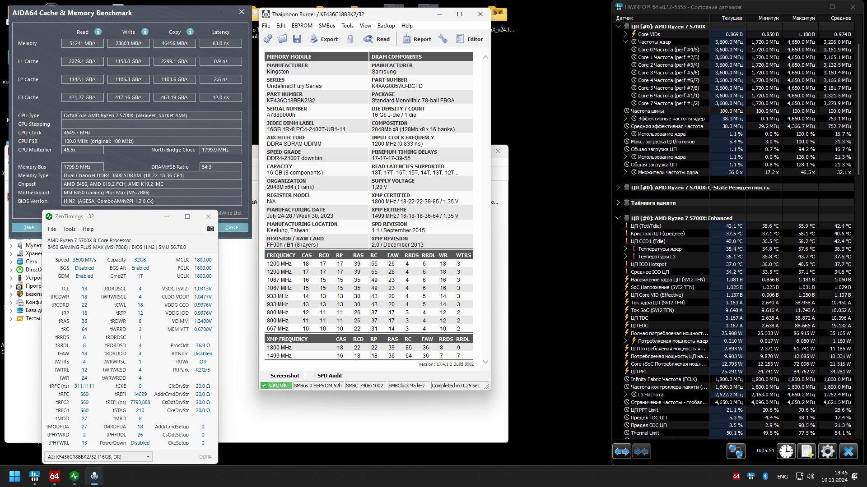Click HWiNFO network computers icon
867x487 pixels.
point(736,451)
